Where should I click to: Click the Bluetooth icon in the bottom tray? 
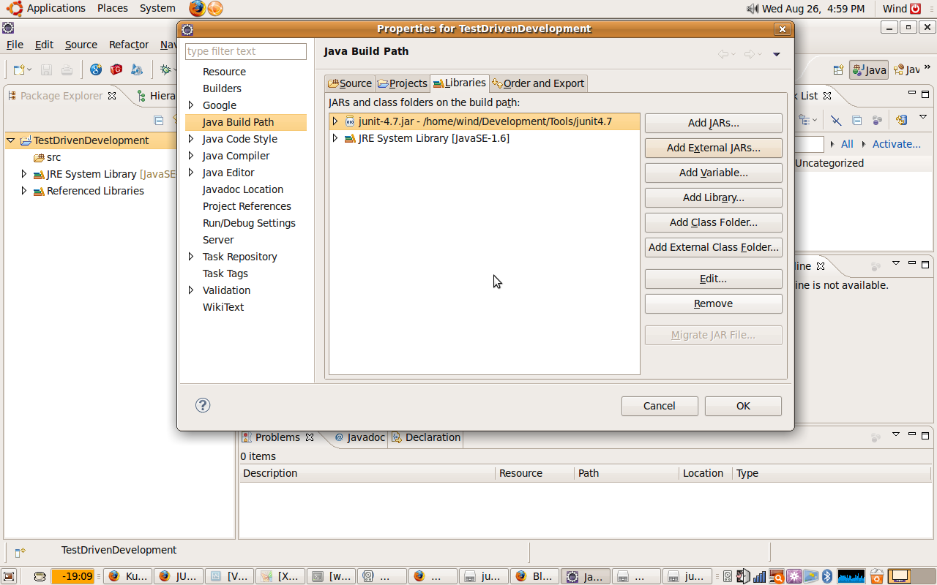[827, 576]
